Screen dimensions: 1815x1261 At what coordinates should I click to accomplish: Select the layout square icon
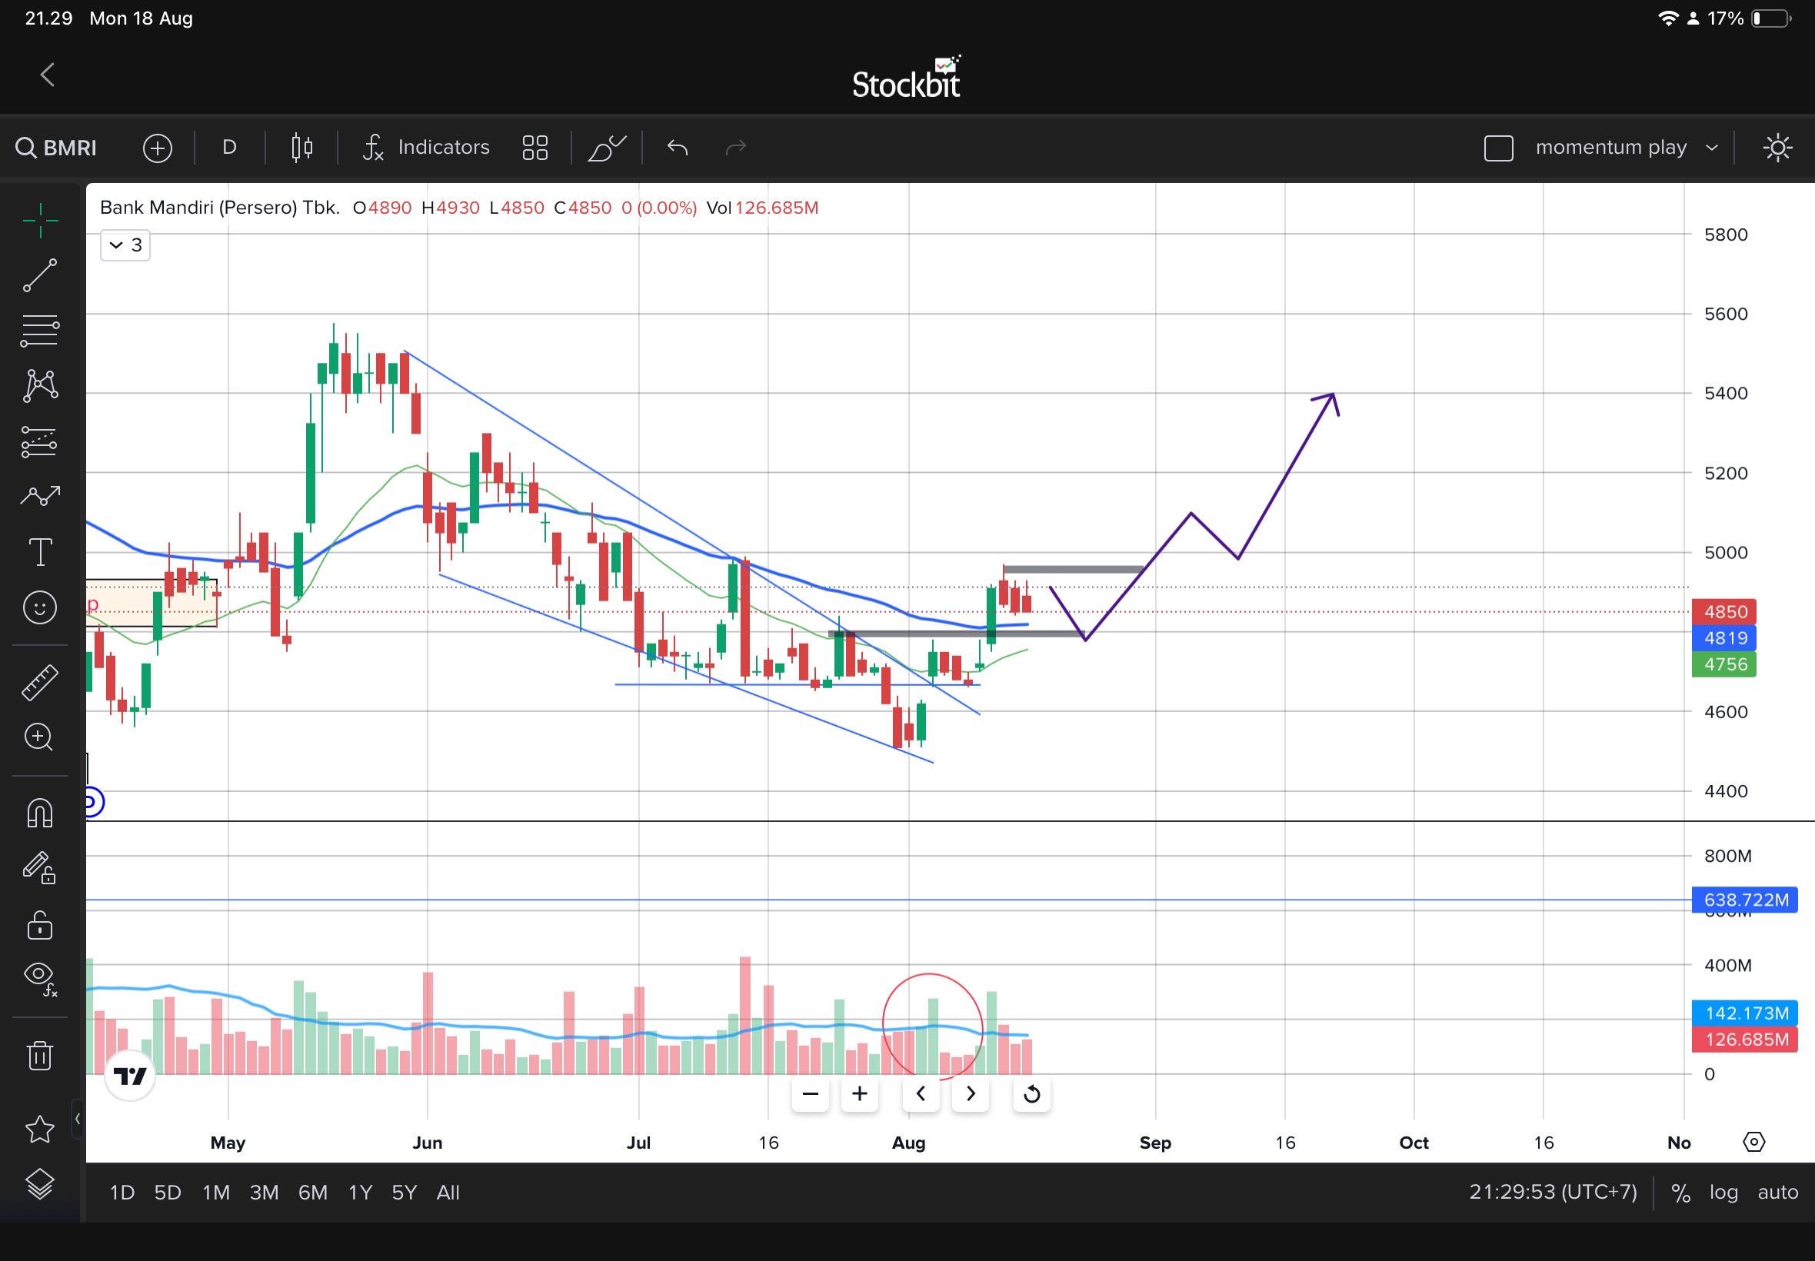coord(1498,148)
